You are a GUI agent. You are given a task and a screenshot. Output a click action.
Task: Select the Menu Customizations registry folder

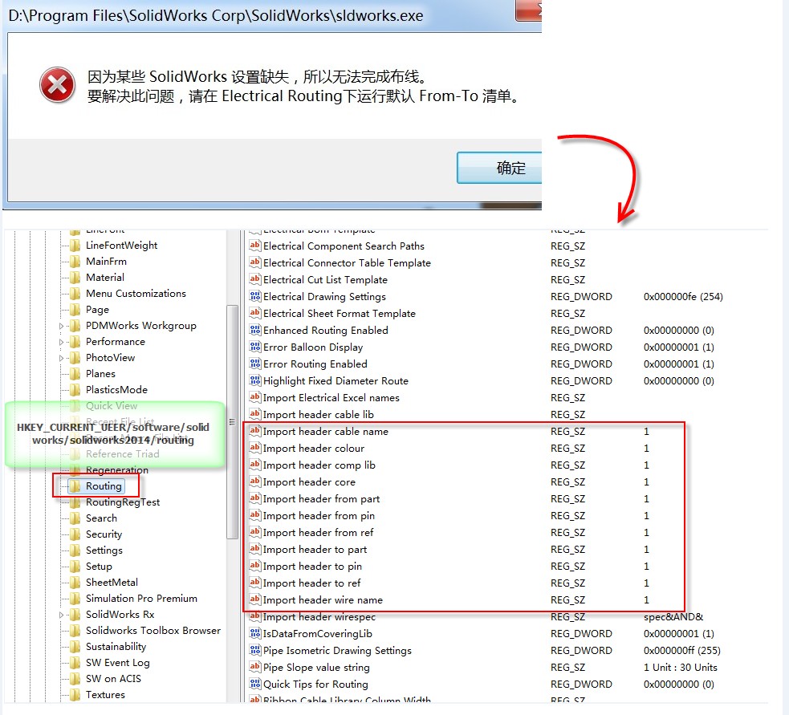coord(135,294)
